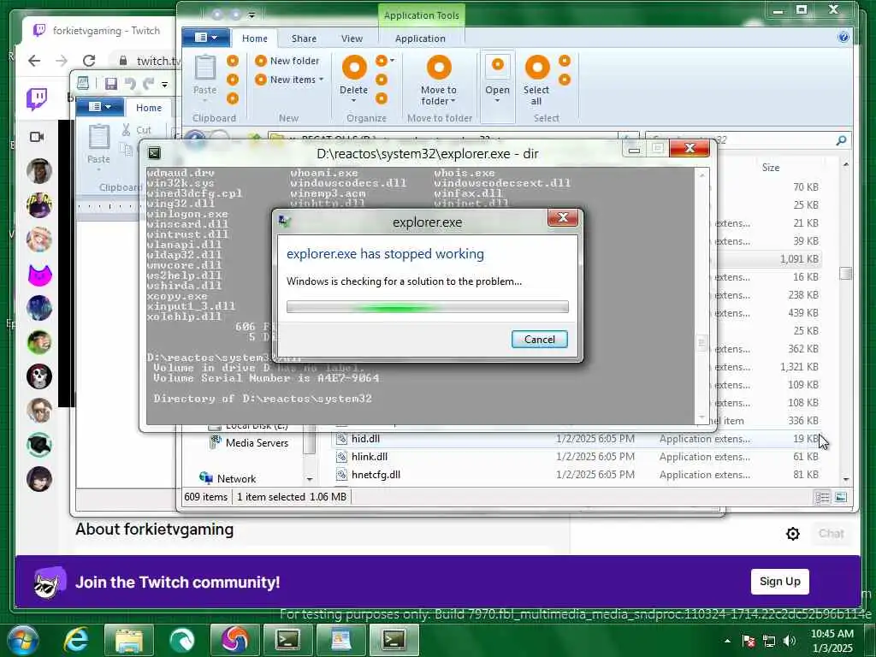Open the Delete dropdown arrow
This screenshot has height=657, width=876.
[x=353, y=101]
